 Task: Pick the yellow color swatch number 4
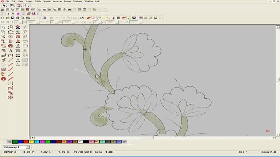[x=31, y=142]
